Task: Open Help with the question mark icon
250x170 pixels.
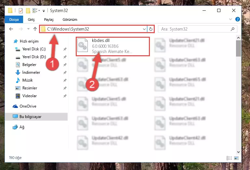Action: click(x=237, y=19)
